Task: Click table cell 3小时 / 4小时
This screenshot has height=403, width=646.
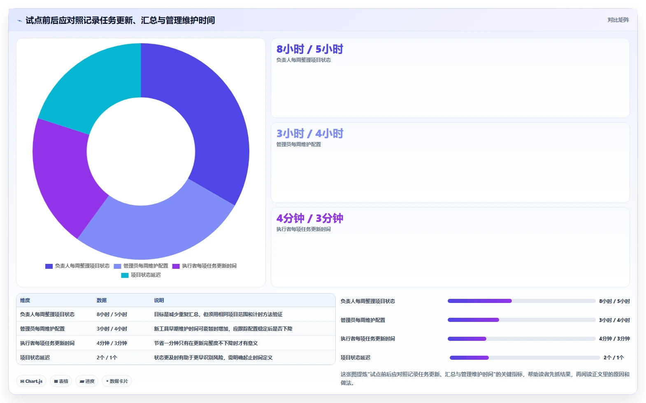Action: tap(112, 329)
